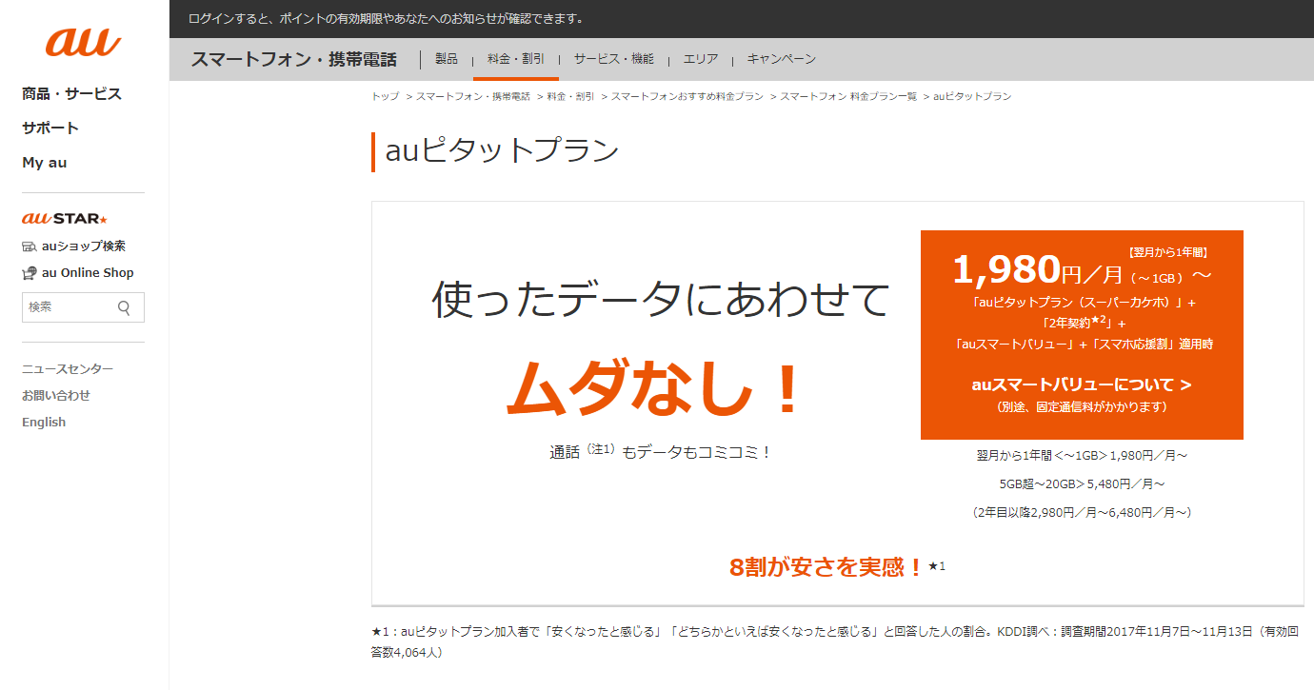Image resolution: width=1314 pixels, height=690 pixels.
Task: Open お問い合わせ link
Action: pos(56,396)
